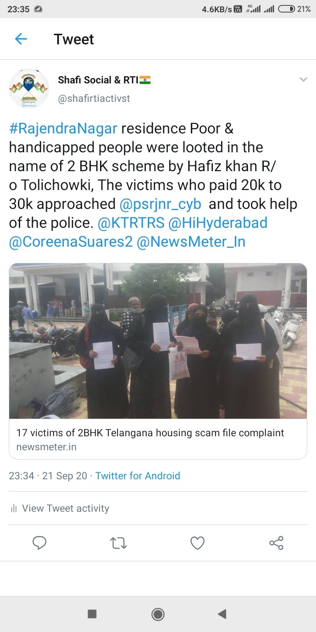316x632 pixels.
Task: Open the @NewsMeter_In mention
Action: [191, 242]
